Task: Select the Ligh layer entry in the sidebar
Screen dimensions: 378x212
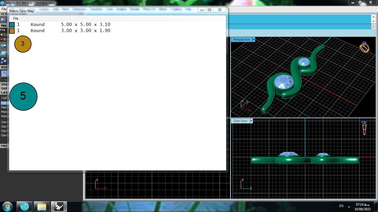Action: tap(4, 98)
